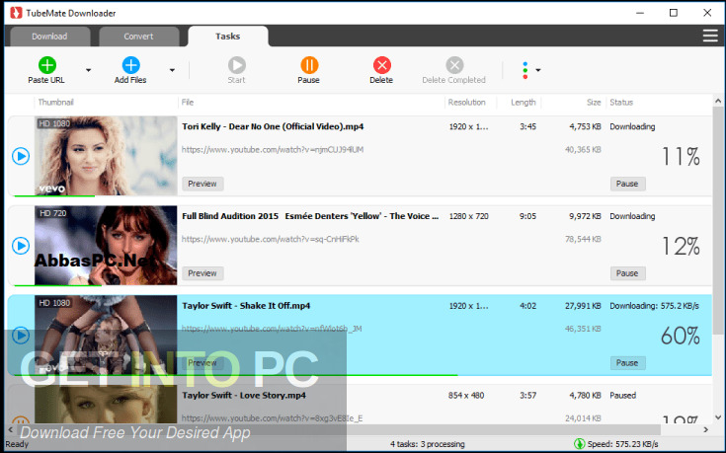Sort by the Status column header
Viewport: 726px width, 453px height.
[621, 103]
